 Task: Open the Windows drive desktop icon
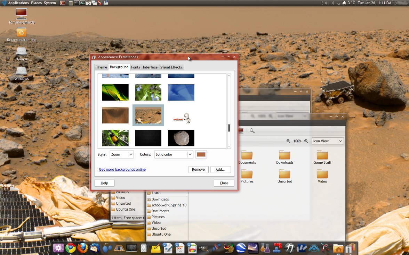point(22,74)
